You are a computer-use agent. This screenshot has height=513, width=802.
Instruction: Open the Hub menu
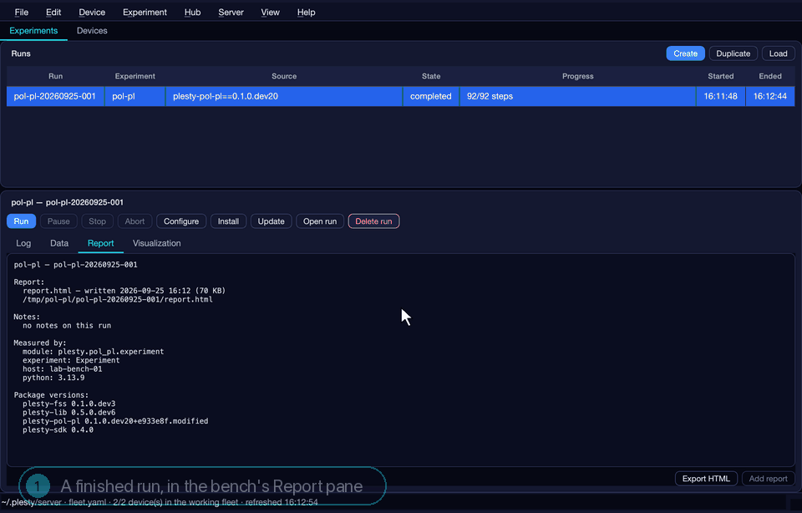point(192,13)
